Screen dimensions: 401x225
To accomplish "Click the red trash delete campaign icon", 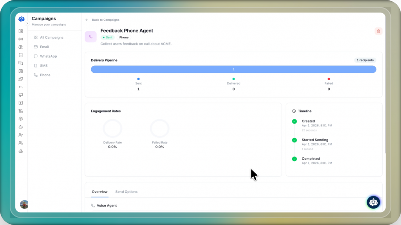I will [378, 31].
